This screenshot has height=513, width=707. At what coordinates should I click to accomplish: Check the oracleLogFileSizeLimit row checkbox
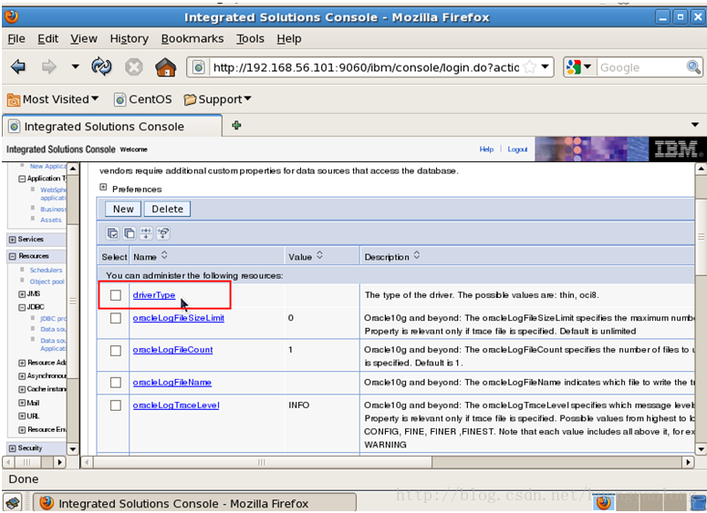click(x=116, y=318)
